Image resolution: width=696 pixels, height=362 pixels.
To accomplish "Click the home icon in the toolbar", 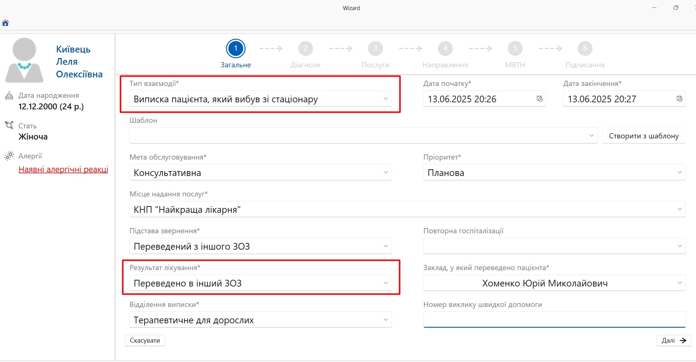I will tap(5, 23).
